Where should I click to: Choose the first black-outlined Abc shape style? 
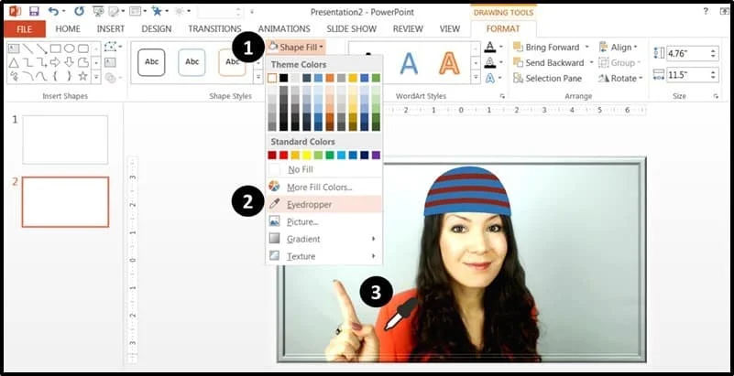[x=151, y=62]
